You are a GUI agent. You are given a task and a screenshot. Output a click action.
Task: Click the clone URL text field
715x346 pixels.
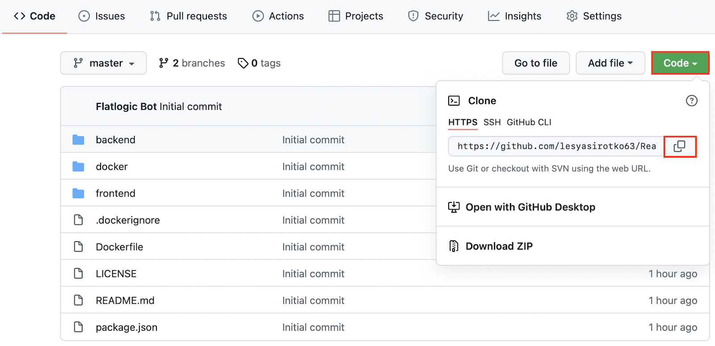[x=556, y=146]
